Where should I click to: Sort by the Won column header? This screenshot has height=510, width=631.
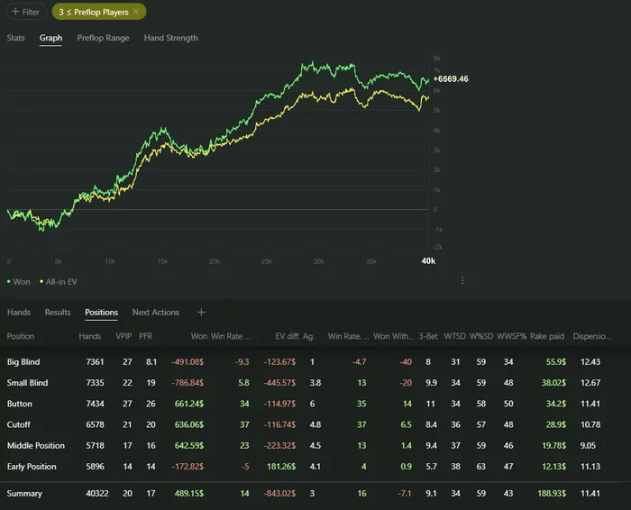click(x=199, y=336)
